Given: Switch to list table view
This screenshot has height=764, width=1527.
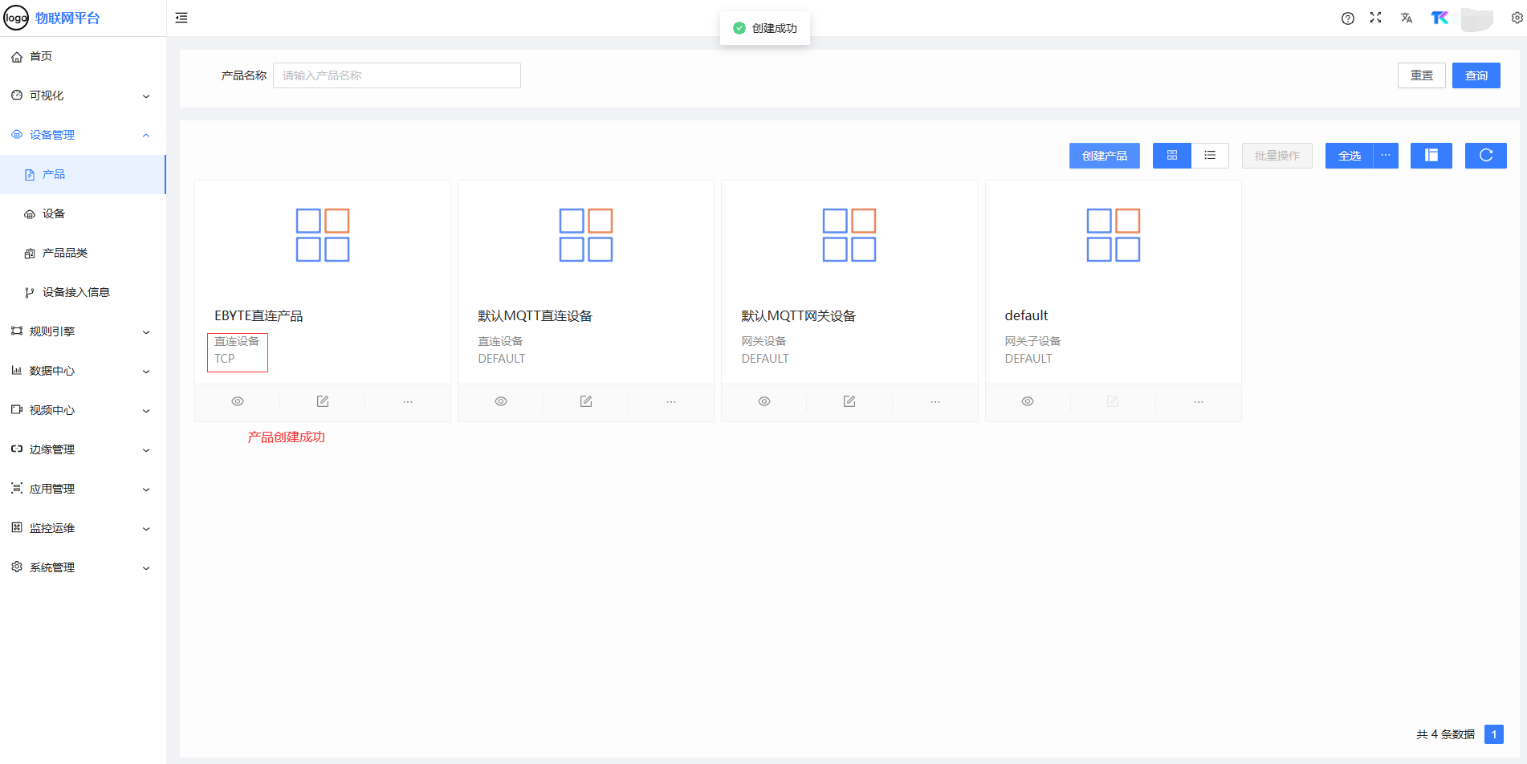Looking at the screenshot, I should (x=1210, y=156).
